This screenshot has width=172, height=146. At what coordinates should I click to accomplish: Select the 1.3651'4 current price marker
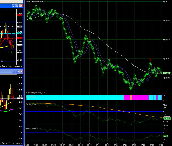point(167,73)
